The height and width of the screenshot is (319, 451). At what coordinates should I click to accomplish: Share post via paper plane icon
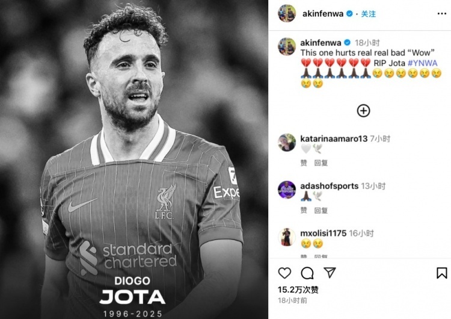330,273
